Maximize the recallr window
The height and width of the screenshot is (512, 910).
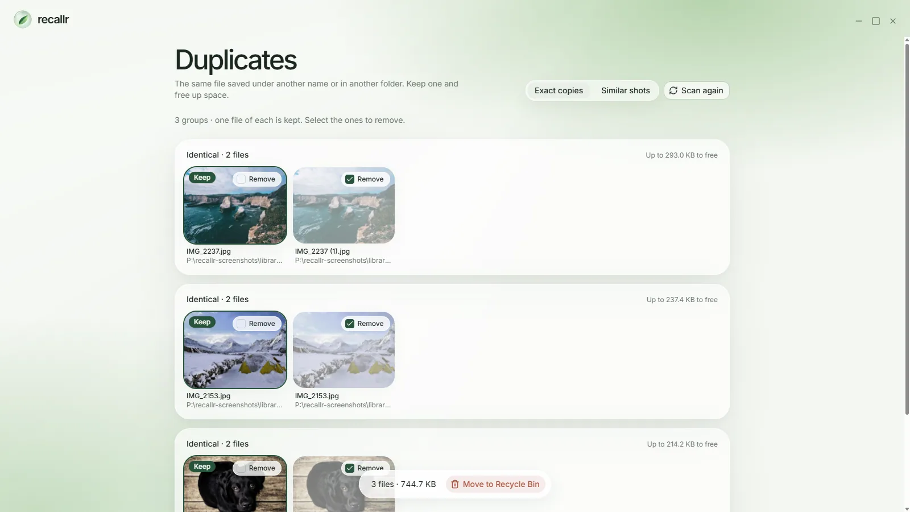tap(876, 21)
